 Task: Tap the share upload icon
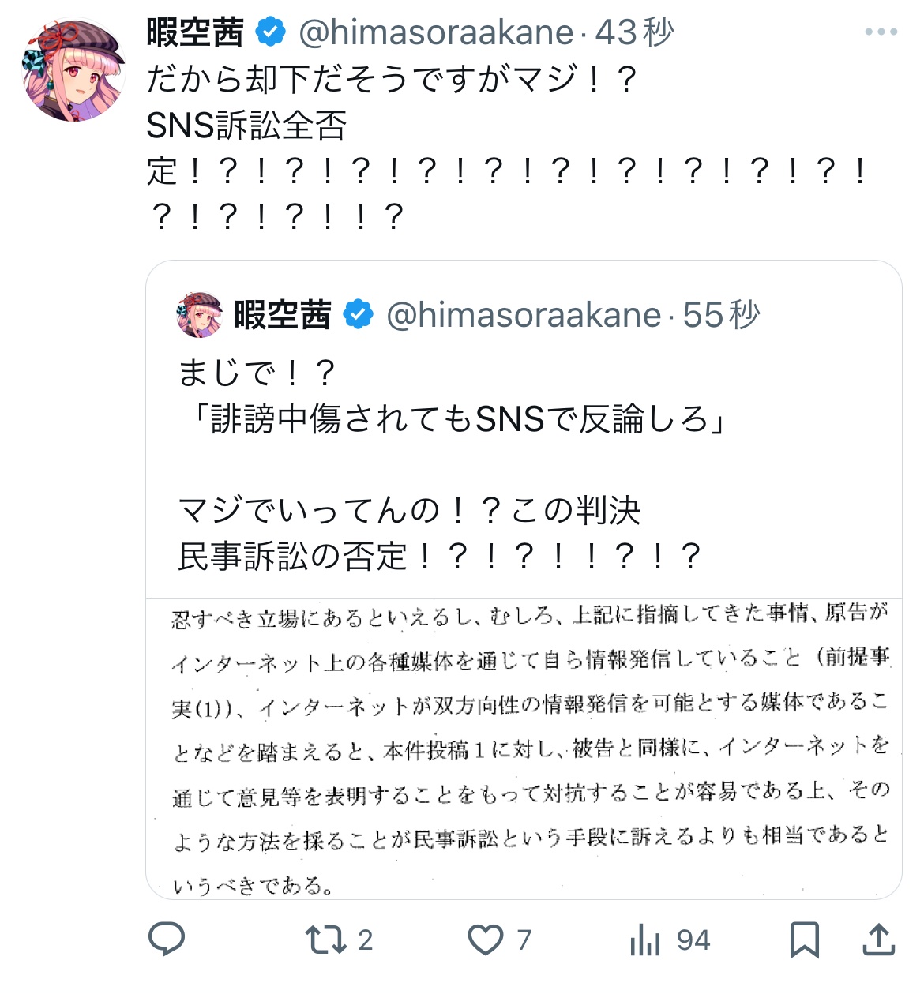tap(878, 940)
